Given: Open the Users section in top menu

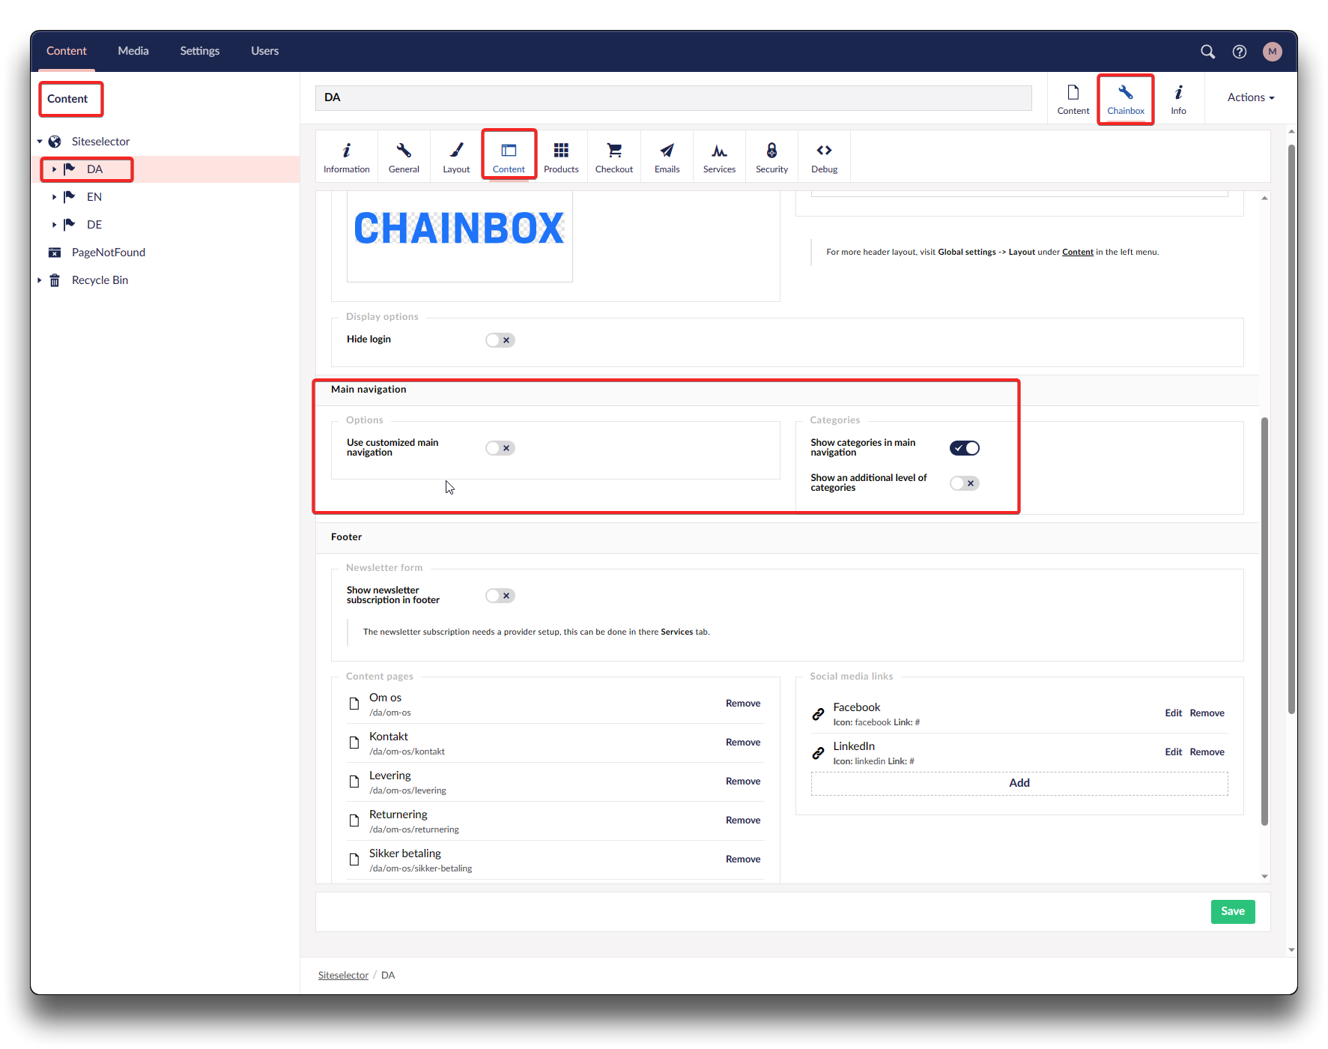Looking at the screenshot, I should (x=264, y=51).
